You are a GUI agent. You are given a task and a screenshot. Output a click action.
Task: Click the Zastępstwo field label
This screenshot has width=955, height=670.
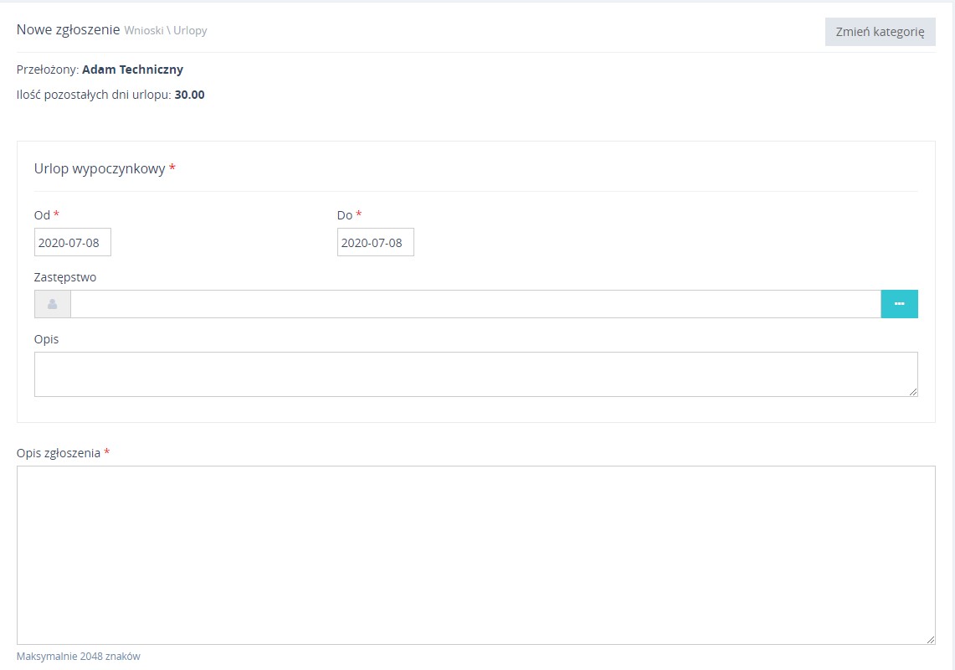coord(65,277)
